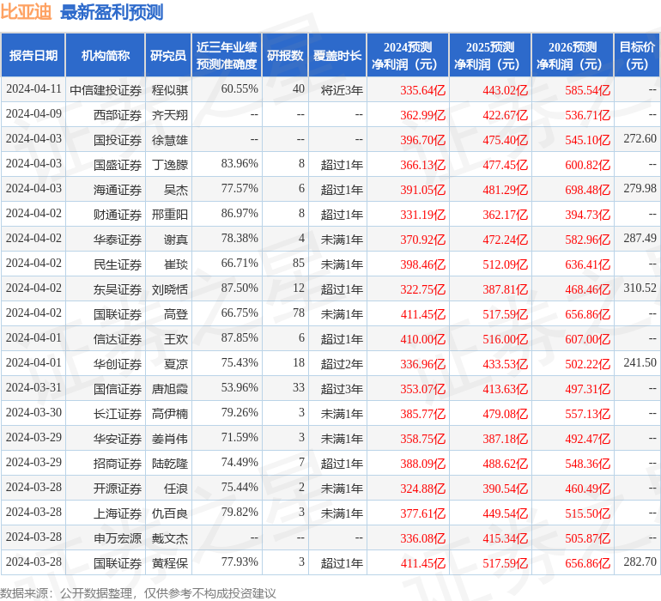Screen dimensions: 661x601
Task: Click researcher name 陆乾隆
Action: (170, 463)
